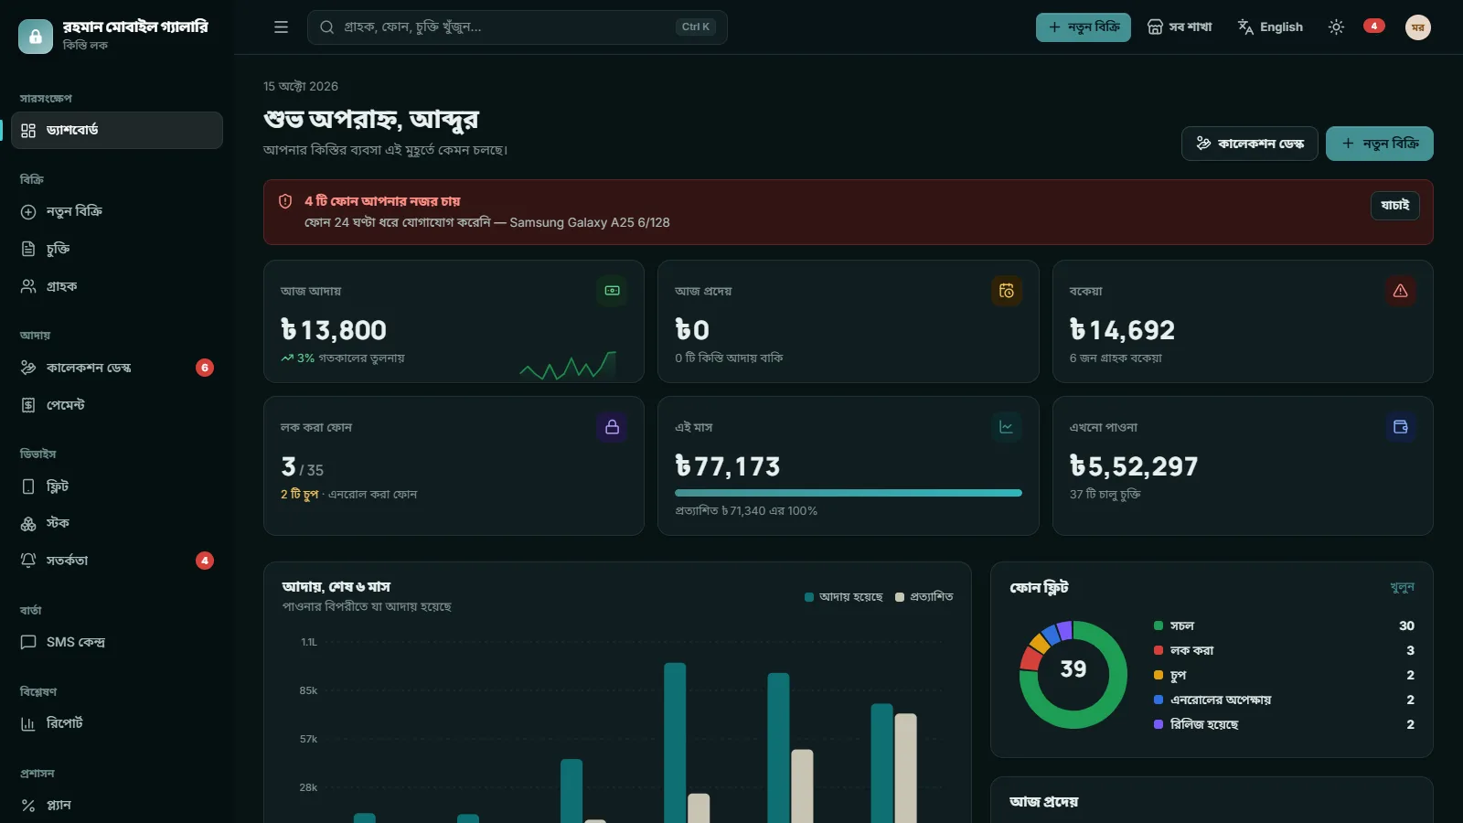
Task: Click the shield warning icon in alert banner
Action: 285,201
